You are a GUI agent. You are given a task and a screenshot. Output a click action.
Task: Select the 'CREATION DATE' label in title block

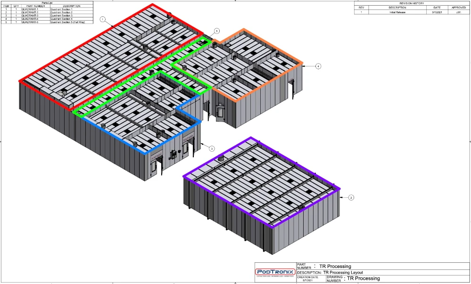coord(307,277)
